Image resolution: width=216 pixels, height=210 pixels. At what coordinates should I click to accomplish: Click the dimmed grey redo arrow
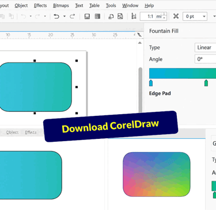pyautogui.click(x=37, y=17)
